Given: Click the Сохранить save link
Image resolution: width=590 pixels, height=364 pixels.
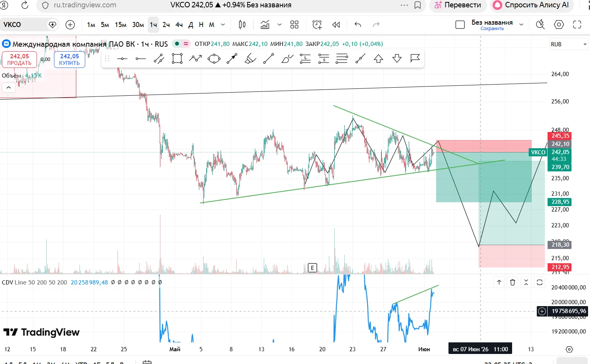Looking at the screenshot, I should coord(492,29).
